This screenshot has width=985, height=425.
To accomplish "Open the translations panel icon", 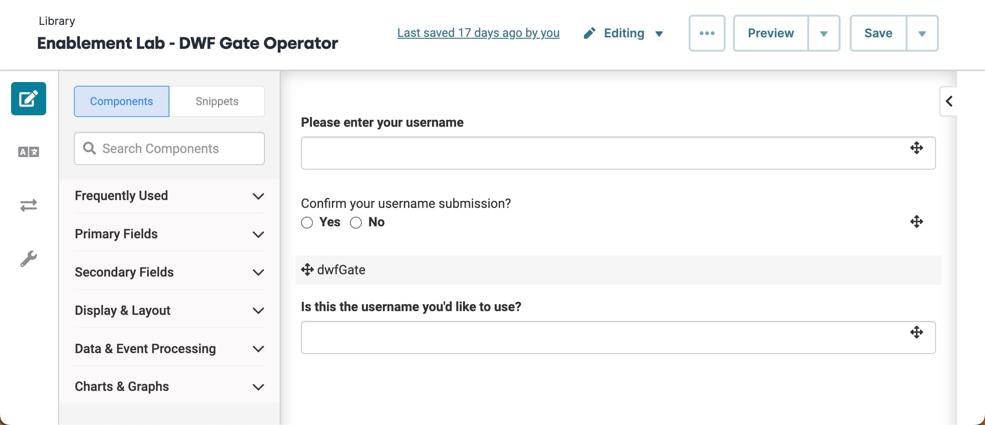I will [x=29, y=152].
